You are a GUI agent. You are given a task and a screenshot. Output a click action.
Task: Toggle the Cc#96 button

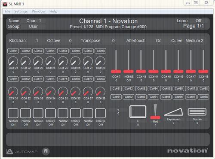tap(178, 97)
